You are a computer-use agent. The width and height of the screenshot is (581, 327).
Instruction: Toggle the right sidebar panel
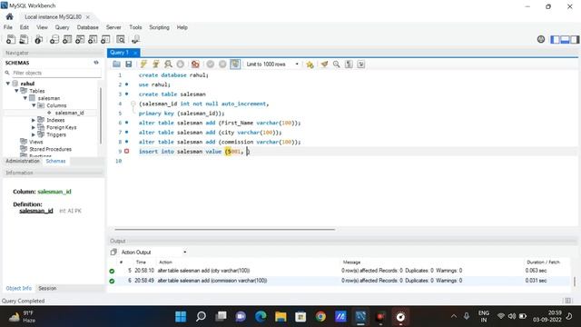[x=575, y=39]
